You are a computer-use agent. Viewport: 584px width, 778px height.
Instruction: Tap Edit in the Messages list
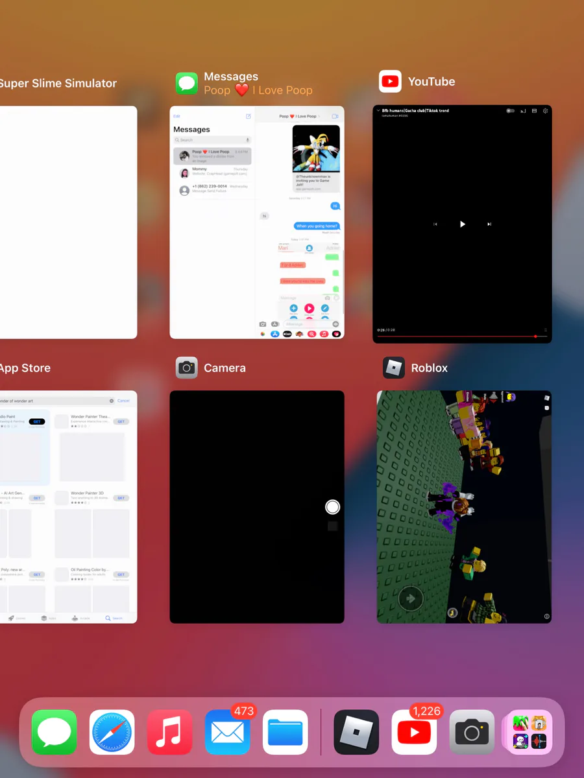[176, 116]
